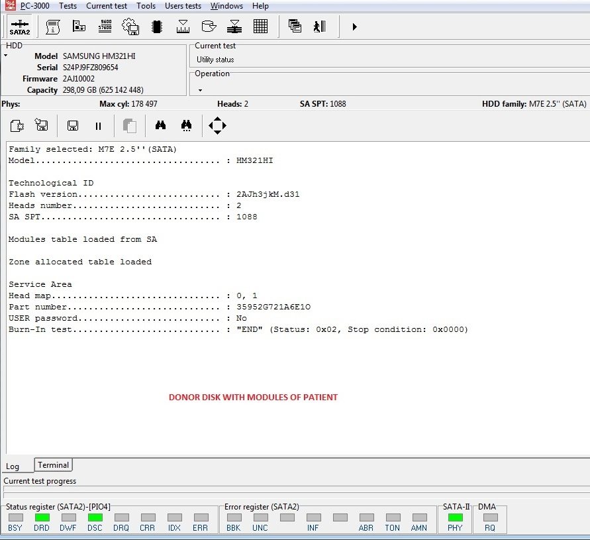Click the BBK error indicator

coord(234,517)
